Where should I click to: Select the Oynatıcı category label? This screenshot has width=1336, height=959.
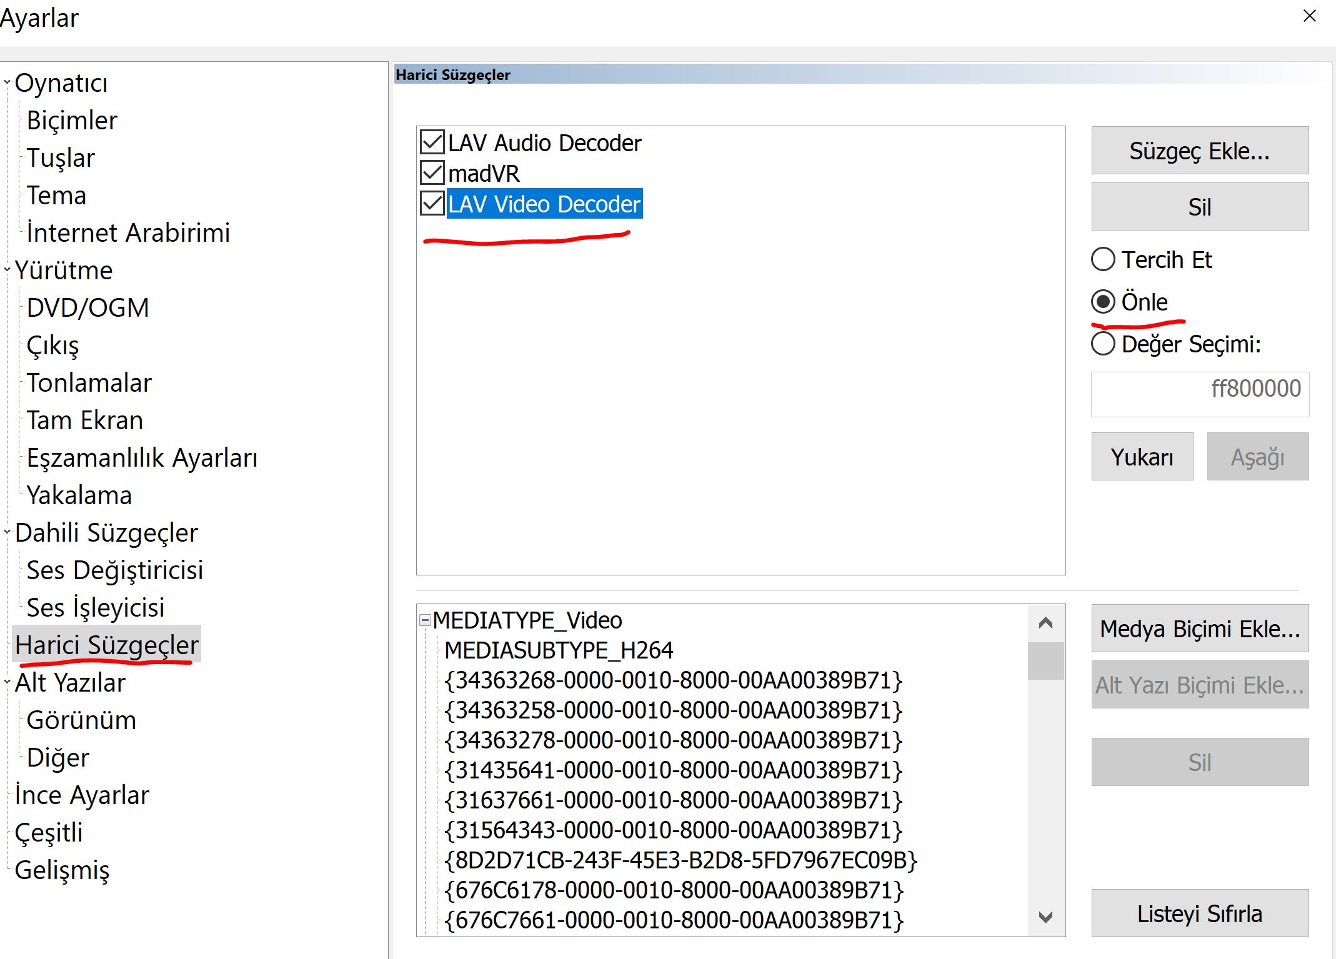(x=61, y=82)
